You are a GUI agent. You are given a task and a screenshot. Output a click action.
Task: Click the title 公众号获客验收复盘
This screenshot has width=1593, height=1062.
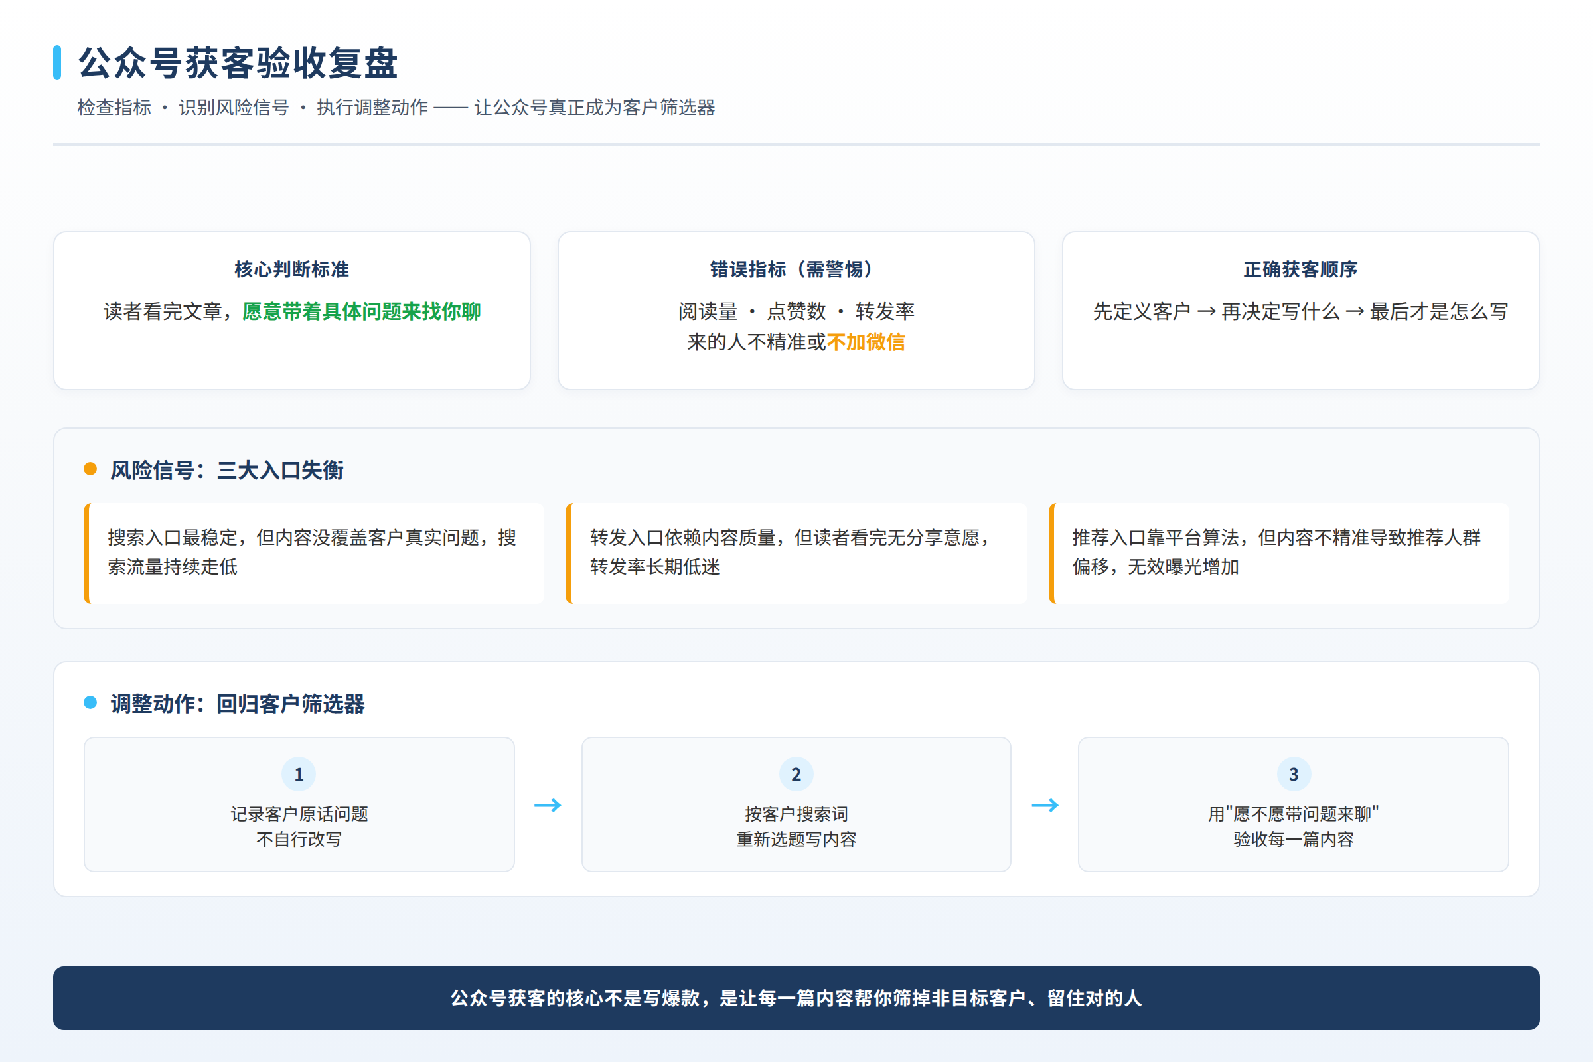point(238,63)
